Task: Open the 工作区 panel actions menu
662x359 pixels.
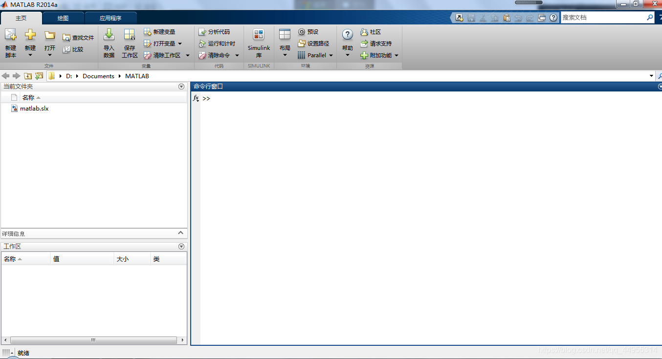Action: point(181,247)
